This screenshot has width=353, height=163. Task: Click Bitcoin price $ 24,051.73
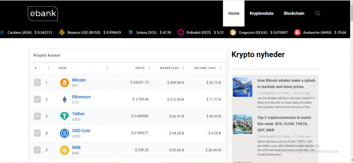coord(139,82)
